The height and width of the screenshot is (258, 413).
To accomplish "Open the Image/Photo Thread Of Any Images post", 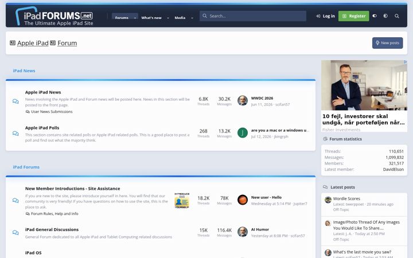I will tap(366, 225).
